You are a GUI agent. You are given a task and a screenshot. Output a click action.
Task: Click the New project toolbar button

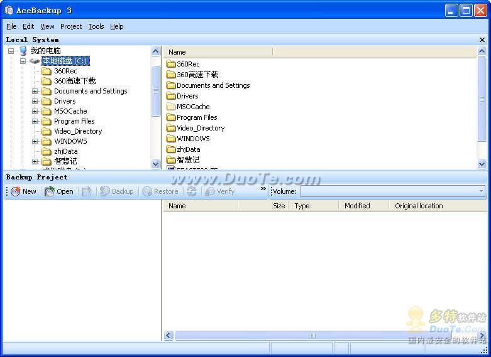coord(23,191)
